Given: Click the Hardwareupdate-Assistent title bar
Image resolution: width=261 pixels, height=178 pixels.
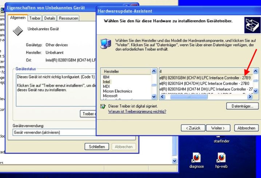Looking at the screenshot, I should [179, 11].
